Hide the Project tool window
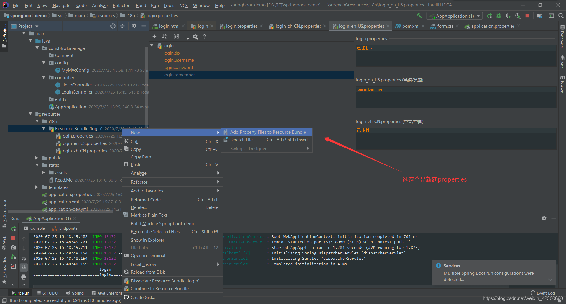This screenshot has height=304, width=566. coord(144,26)
